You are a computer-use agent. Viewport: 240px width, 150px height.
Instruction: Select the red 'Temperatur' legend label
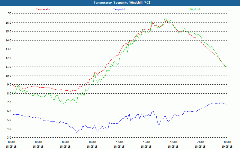click(x=43, y=9)
